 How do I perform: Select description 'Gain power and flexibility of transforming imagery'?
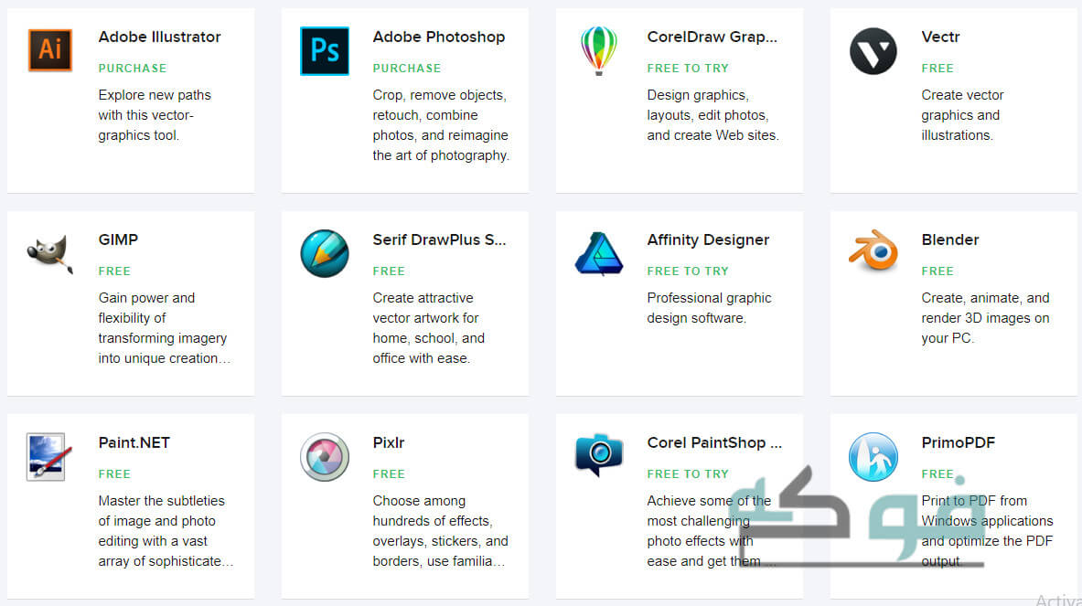pos(165,328)
